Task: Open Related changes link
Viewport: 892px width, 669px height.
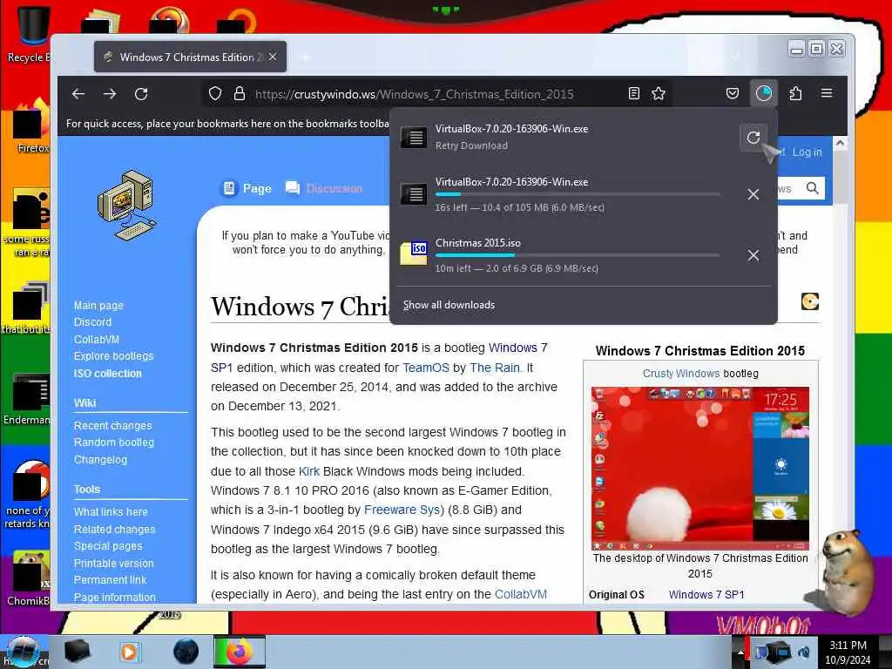Action: click(x=114, y=529)
